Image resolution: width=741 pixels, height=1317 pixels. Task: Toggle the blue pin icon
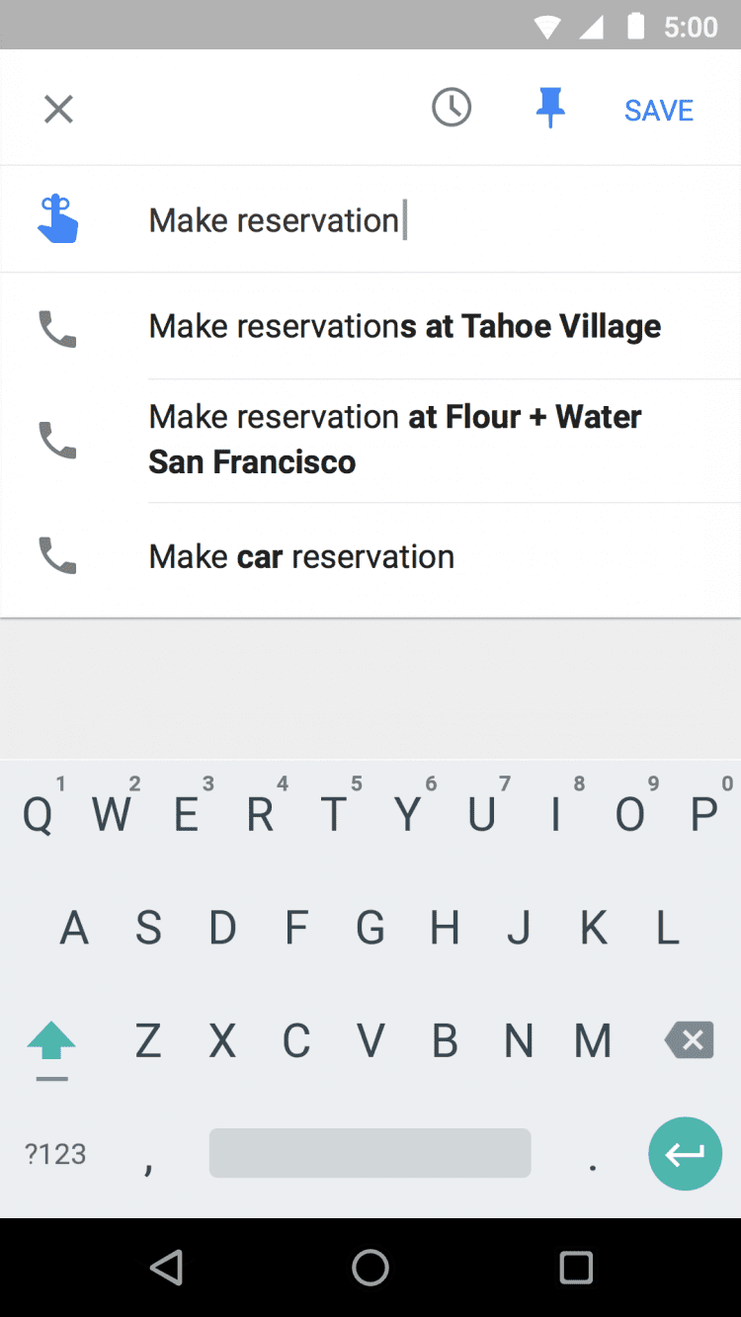click(550, 108)
